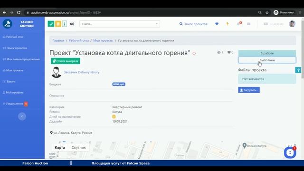Open the info icon in toolbar
The image size is (304, 171).
pos(65,24)
